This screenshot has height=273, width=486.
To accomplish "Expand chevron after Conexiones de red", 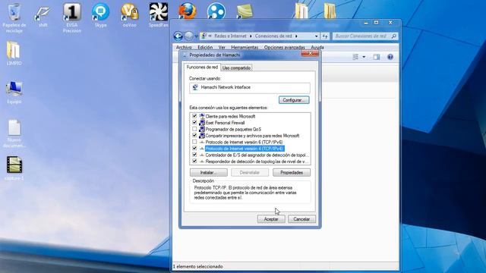I will [296, 36].
